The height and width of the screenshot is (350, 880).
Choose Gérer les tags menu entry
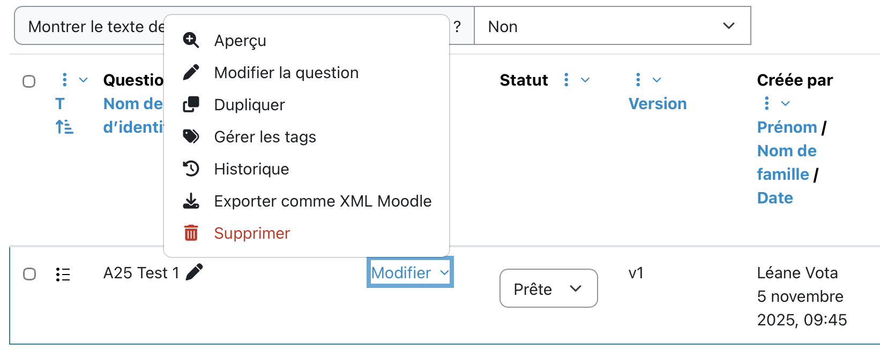[265, 137]
